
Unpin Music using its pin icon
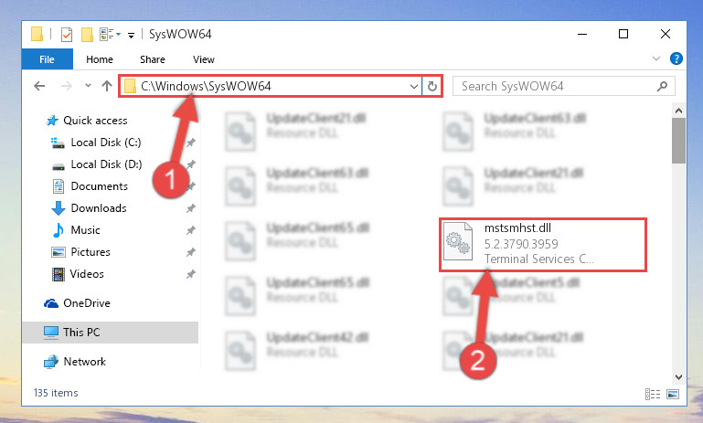[x=190, y=230]
